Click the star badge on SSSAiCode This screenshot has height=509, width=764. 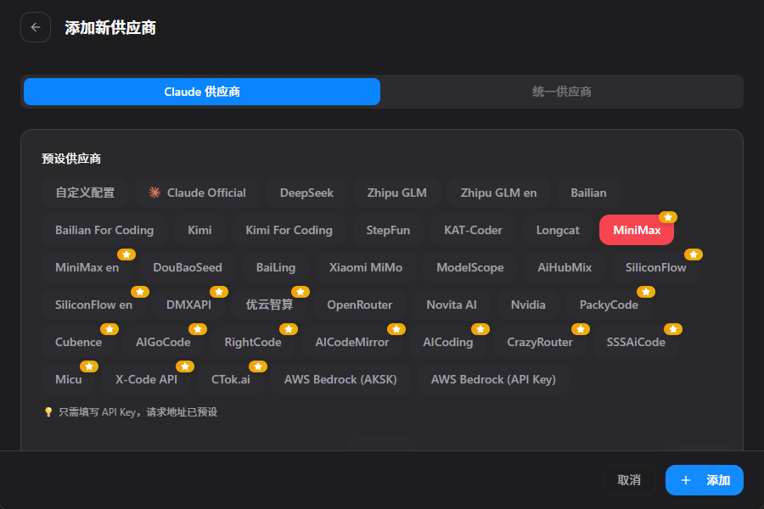[x=673, y=329]
